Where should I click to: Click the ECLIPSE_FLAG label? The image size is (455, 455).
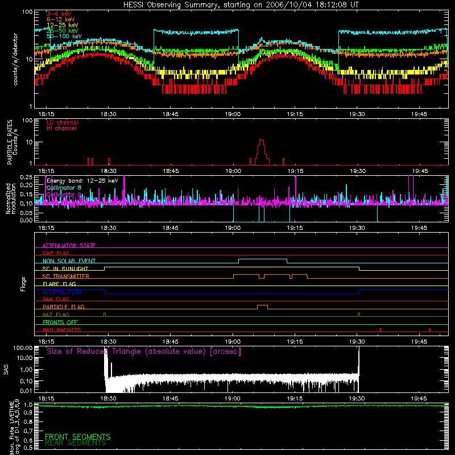(x=62, y=292)
